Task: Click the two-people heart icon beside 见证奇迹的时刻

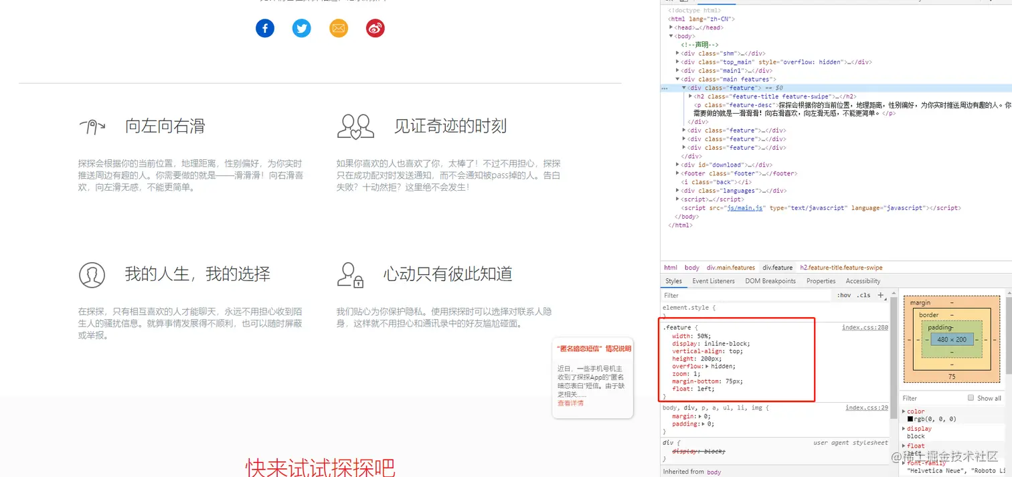Action: pyautogui.click(x=355, y=126)
